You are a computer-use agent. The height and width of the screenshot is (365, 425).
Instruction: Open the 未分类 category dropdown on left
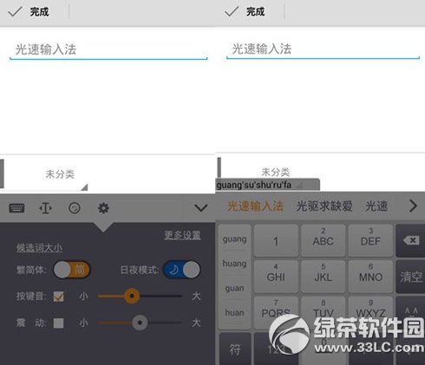(60, 174)
